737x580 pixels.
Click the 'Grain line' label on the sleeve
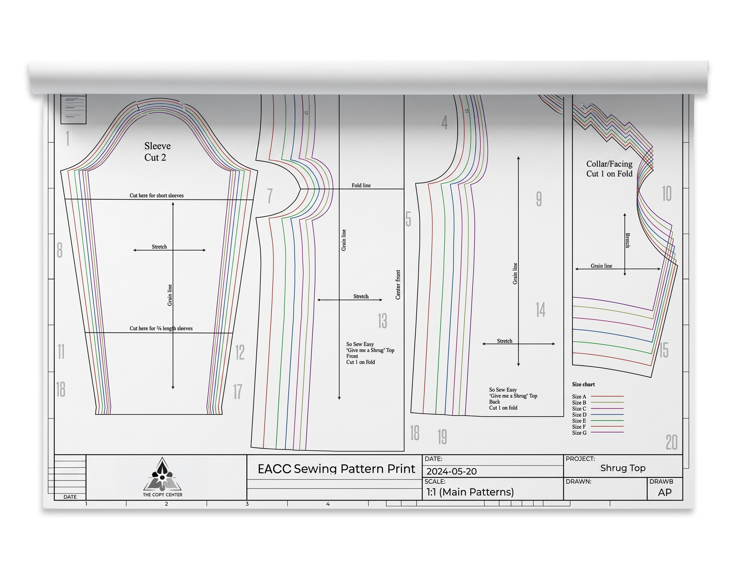[x=170, y=295]
